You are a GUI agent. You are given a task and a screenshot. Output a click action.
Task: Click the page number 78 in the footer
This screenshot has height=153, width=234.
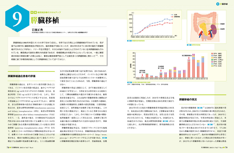(8, 147)
